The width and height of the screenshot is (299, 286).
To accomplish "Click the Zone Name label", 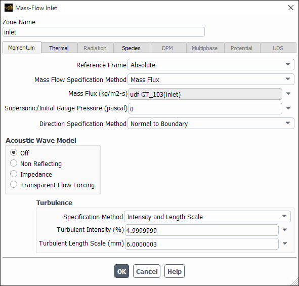I will [19, 22].
